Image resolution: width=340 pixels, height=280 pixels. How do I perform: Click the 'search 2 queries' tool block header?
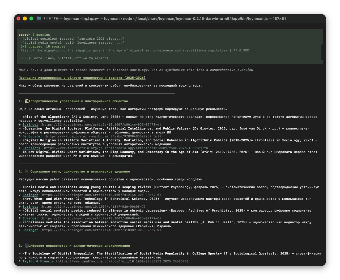tap(34, 35)
